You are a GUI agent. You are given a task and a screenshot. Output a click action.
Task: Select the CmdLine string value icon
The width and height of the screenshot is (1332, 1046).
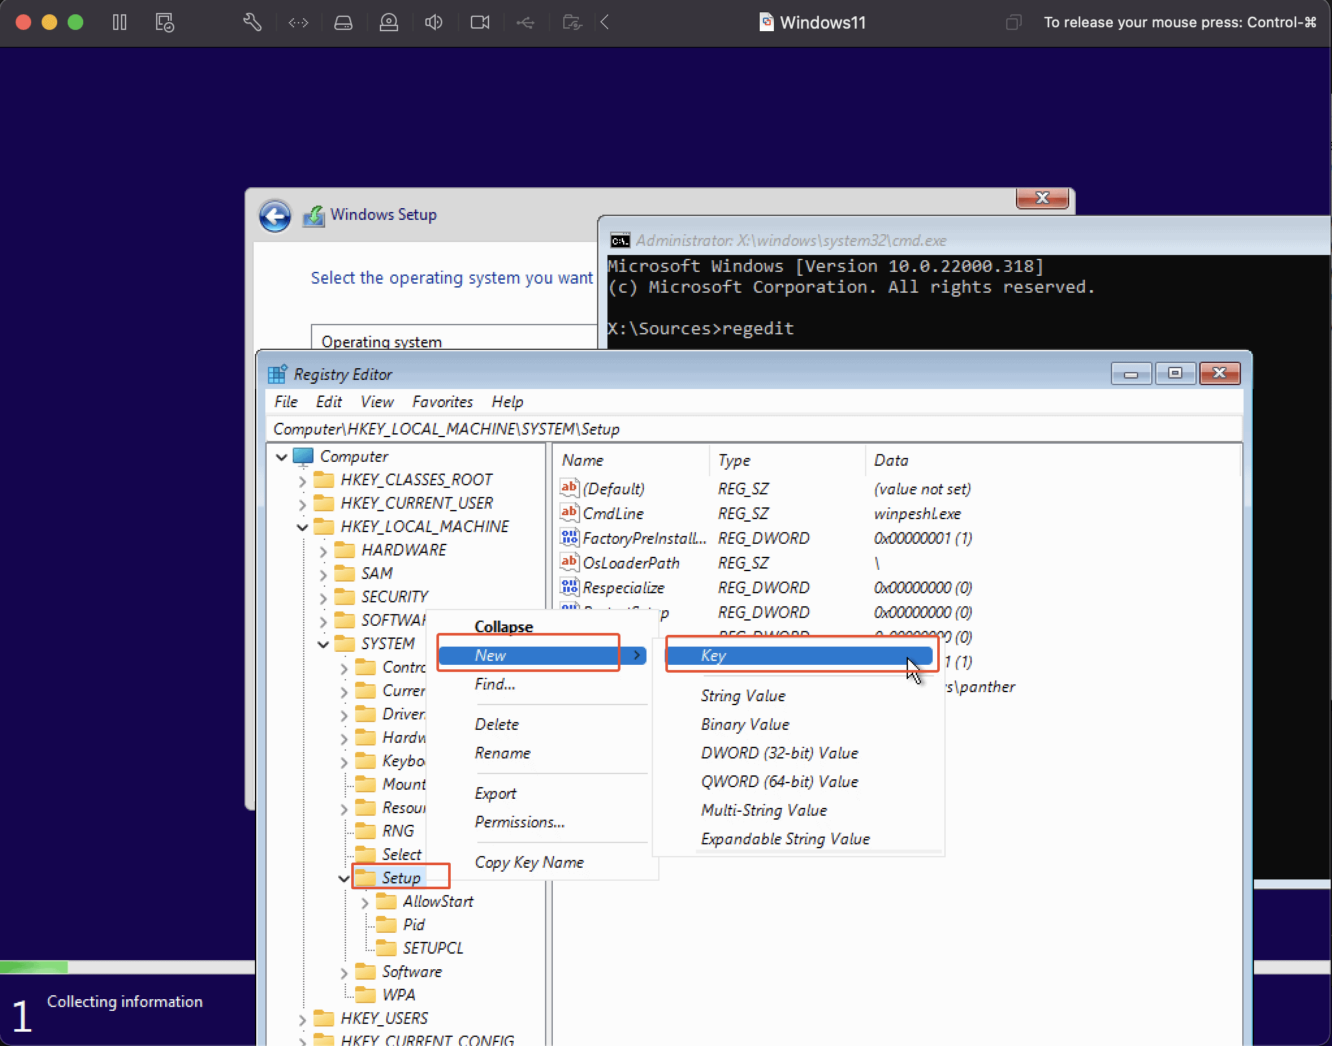pyautogui.click(x=569, y=513)
